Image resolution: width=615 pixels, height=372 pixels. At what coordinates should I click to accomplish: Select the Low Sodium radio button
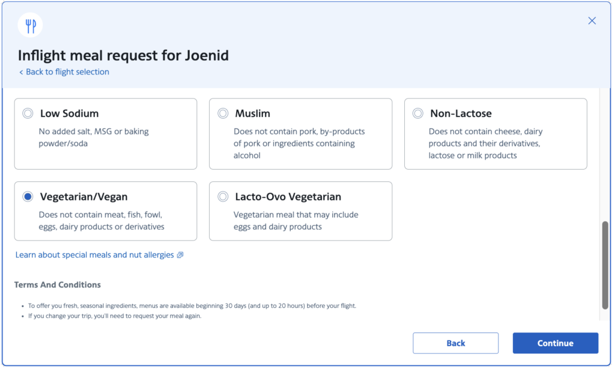coord(28,113)
